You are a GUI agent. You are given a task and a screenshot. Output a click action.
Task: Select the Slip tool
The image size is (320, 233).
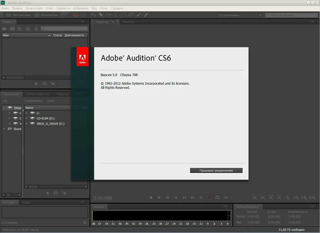coord(109,15)
